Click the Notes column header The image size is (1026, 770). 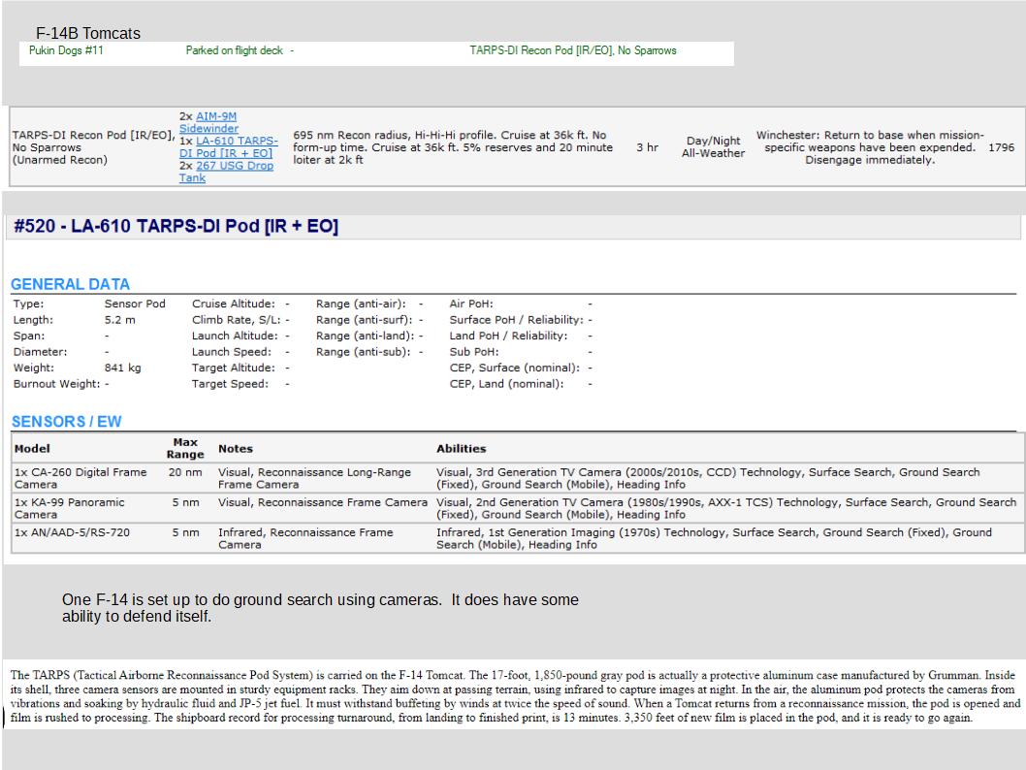(x=236, y=449)
